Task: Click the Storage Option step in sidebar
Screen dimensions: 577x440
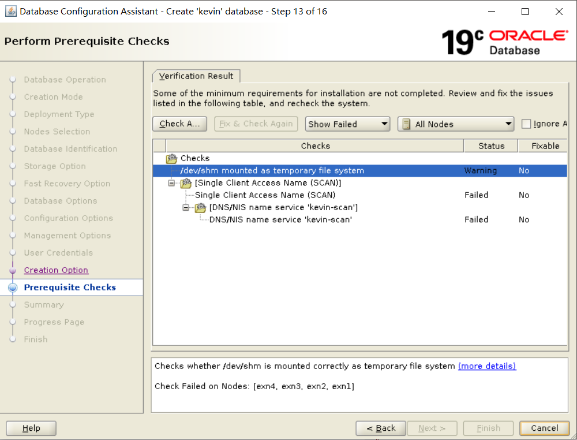Action: [x=55, y=166]
